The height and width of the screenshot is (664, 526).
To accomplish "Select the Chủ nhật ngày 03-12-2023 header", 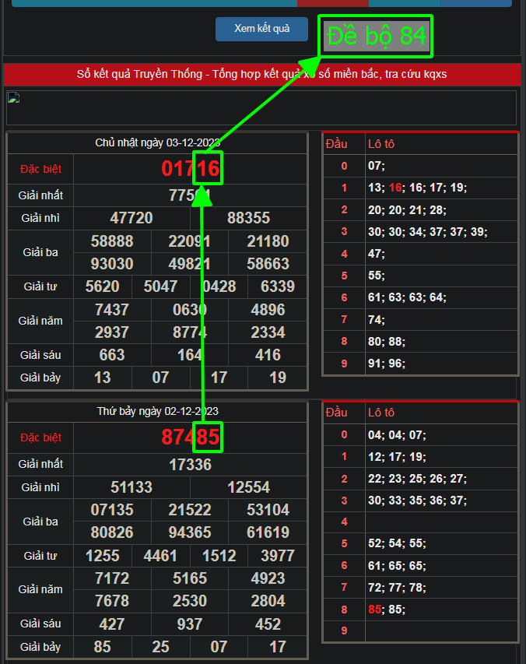I will coord(157,142).
